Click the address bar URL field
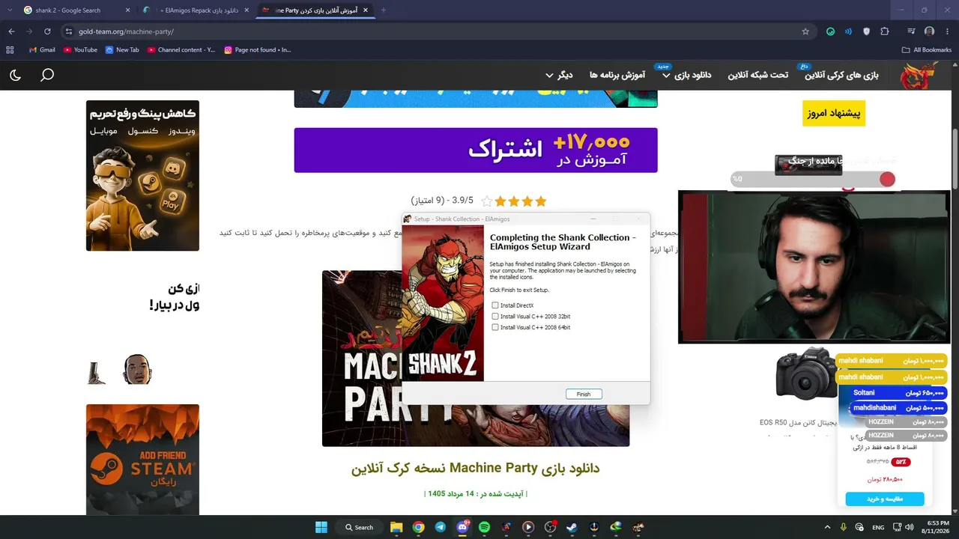Viewport: 959px width, 539px height. click(x=435, y=31)
